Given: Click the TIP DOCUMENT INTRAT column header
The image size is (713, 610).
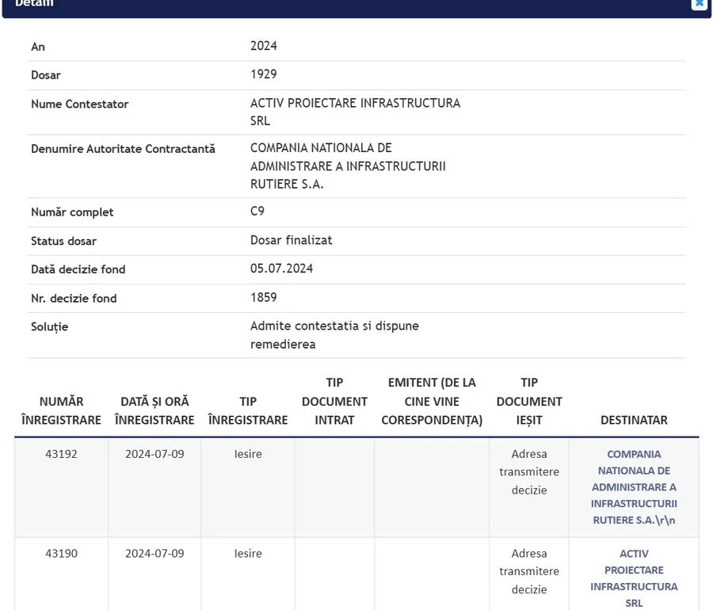Looking at the screenshot, I should pyautogui.click(x=334, y=401).
